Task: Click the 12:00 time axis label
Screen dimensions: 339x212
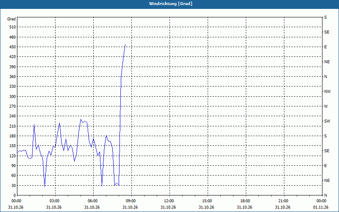Action: point(169,201)
